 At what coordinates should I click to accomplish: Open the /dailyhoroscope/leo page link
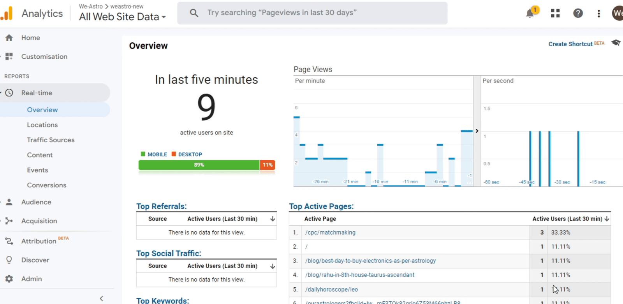point(331,290)
